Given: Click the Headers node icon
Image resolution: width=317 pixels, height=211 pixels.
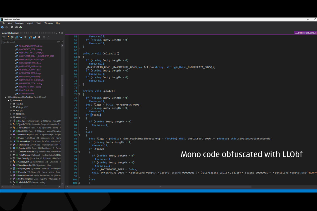Looking at the screenshot, I should 14,104.
